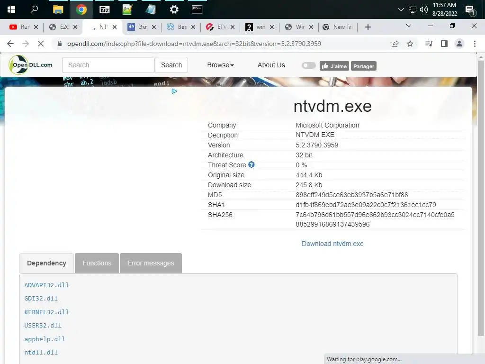This screenshot has height=364, width=485.
Task: Open Settings gear on taskbar
Action: click(x=174, y=9)
